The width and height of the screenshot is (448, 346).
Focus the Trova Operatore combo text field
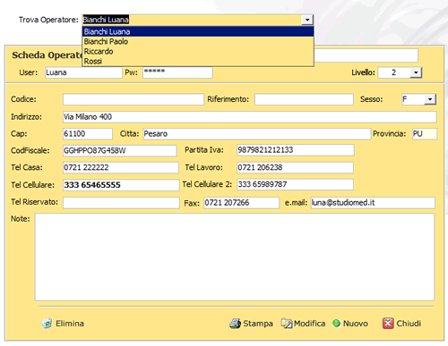point(192,20)
